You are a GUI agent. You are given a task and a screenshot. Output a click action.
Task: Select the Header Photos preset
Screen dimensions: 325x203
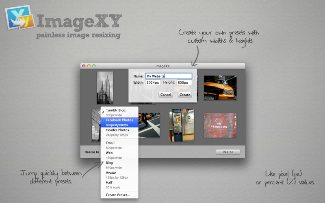coord(119,132)
